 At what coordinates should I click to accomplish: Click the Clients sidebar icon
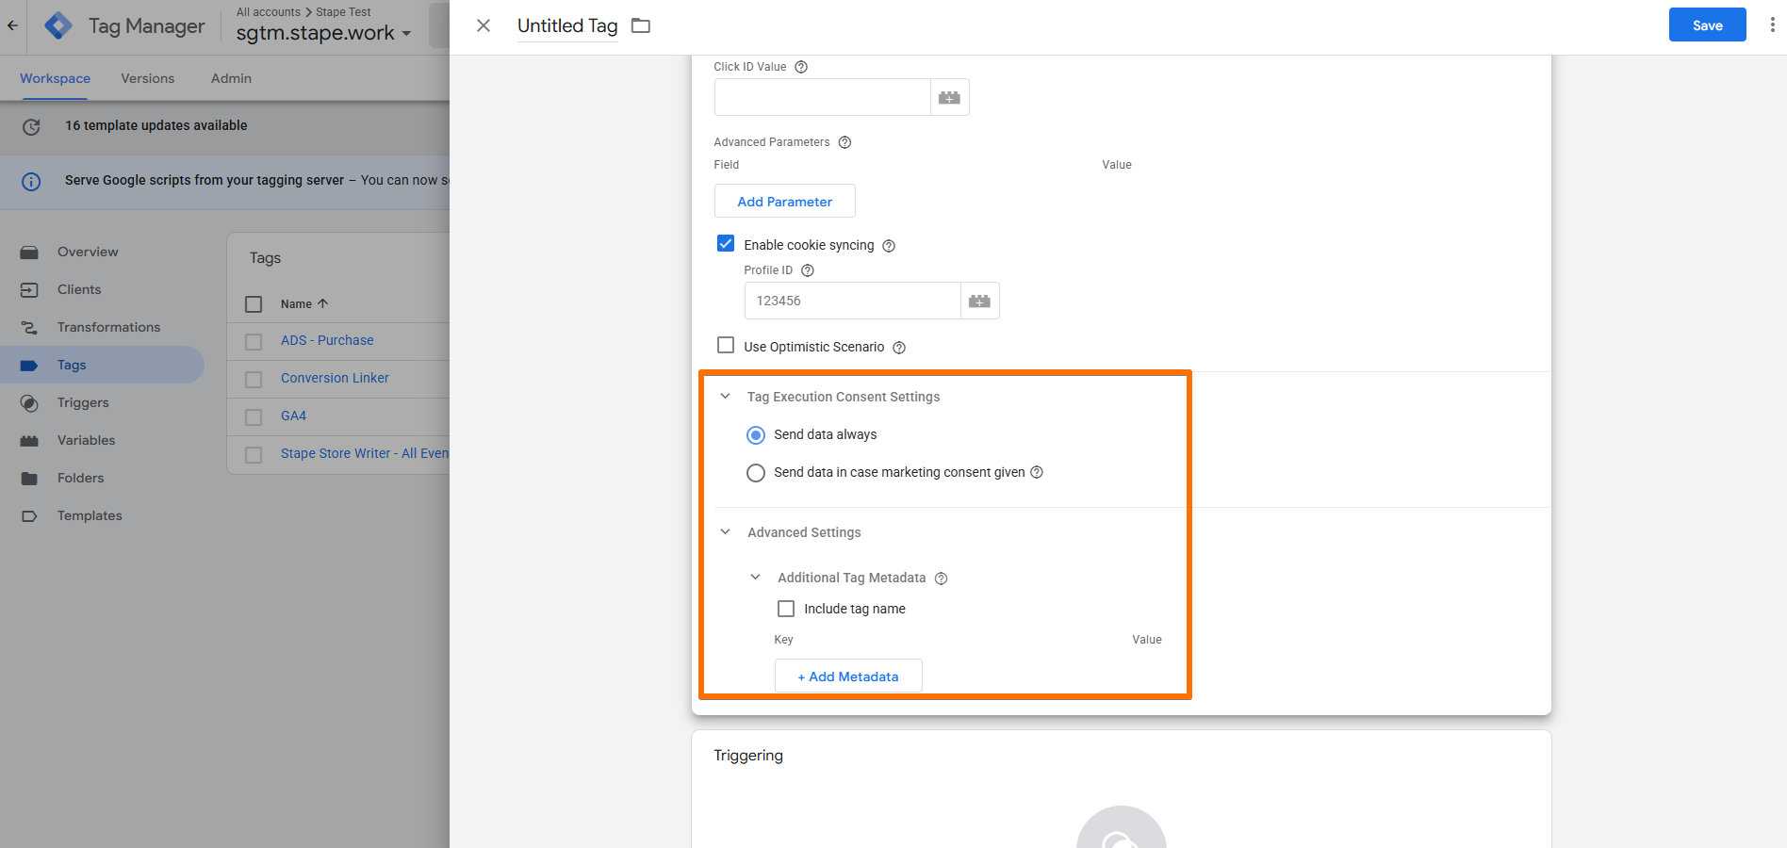[29, 290]
